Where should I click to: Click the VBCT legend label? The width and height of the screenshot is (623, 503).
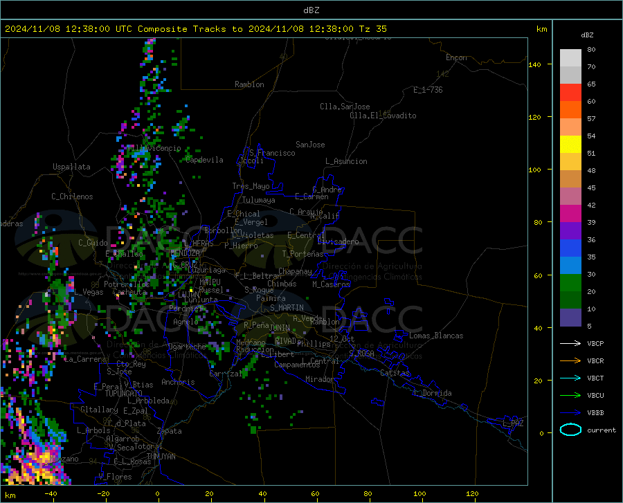tap(595, 378)
